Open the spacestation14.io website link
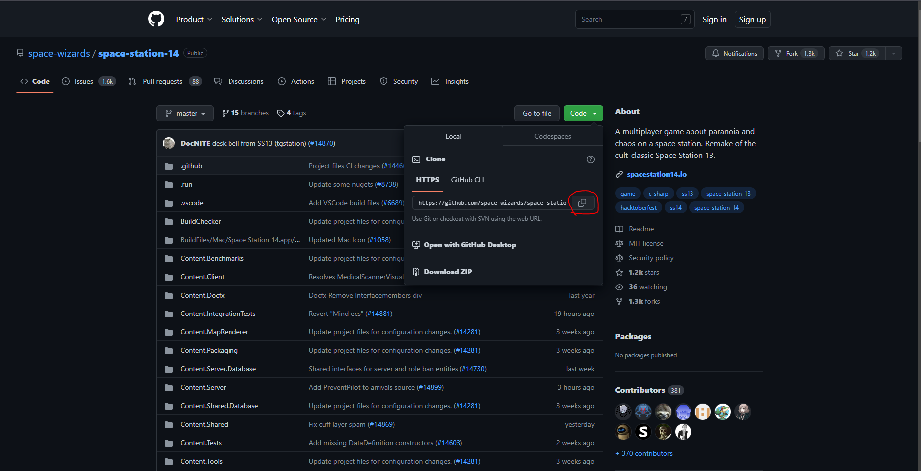 [656, 174]
